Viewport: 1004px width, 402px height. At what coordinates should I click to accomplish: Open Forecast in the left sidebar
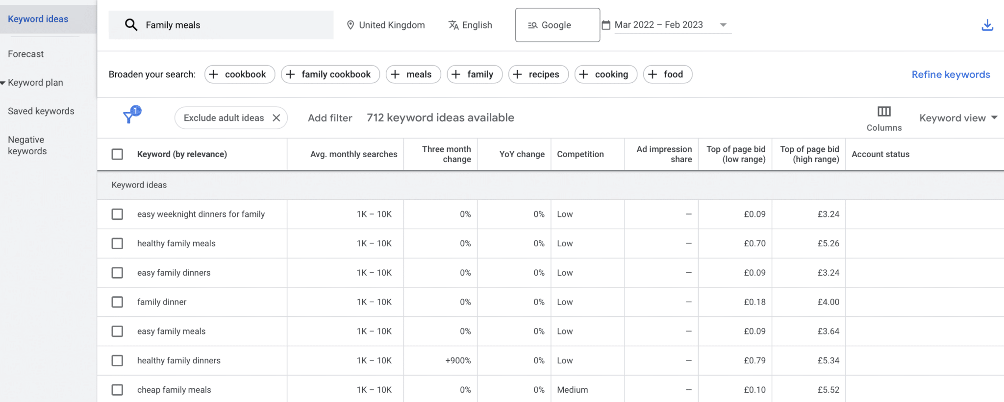25,54
